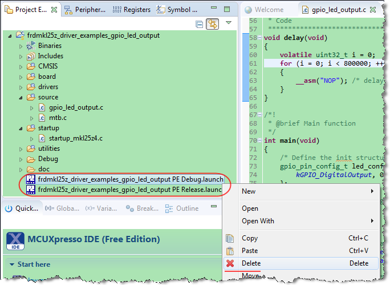Image resolution: width=390 pixels, height=285 pixels.
Task: Expand the gpio_led_output.c file node
Action: pos(31,108)
